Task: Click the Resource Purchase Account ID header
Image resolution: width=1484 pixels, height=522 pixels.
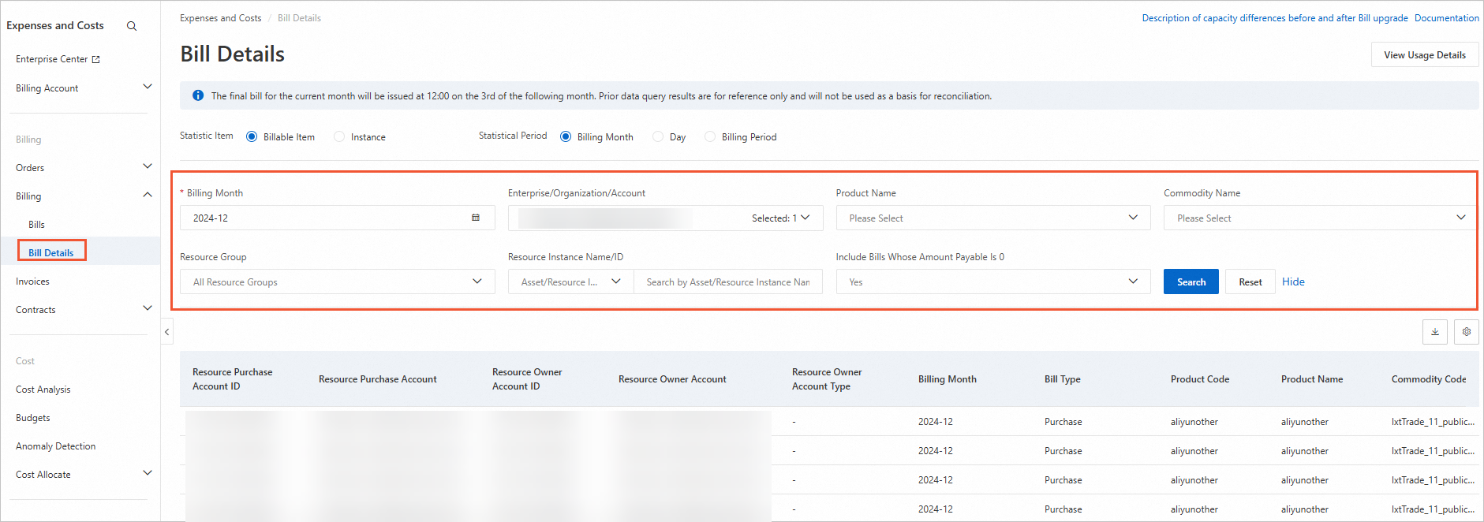Action: point(233,379)
